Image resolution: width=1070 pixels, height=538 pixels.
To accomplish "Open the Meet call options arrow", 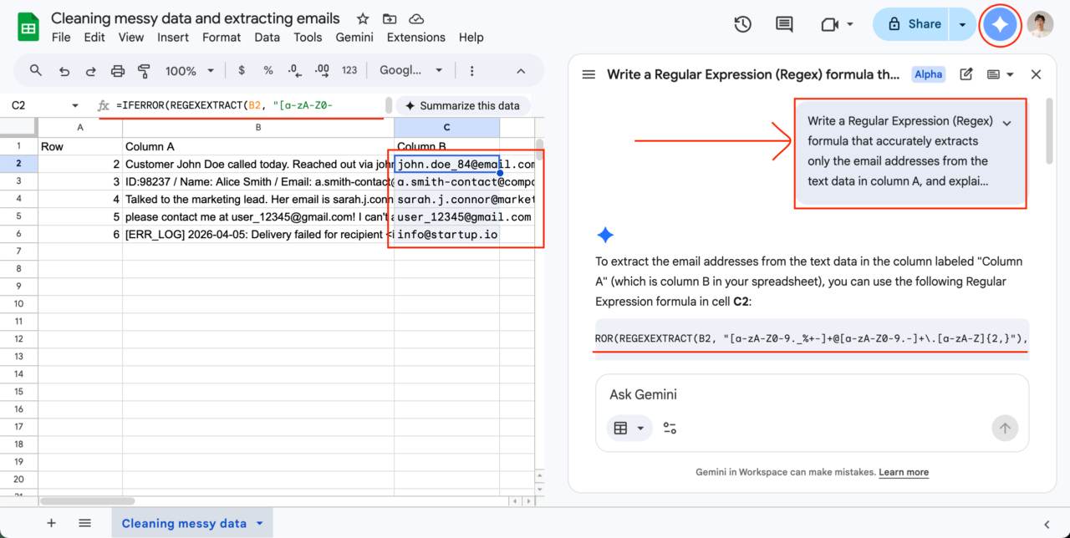I will [x=850, y=25].
